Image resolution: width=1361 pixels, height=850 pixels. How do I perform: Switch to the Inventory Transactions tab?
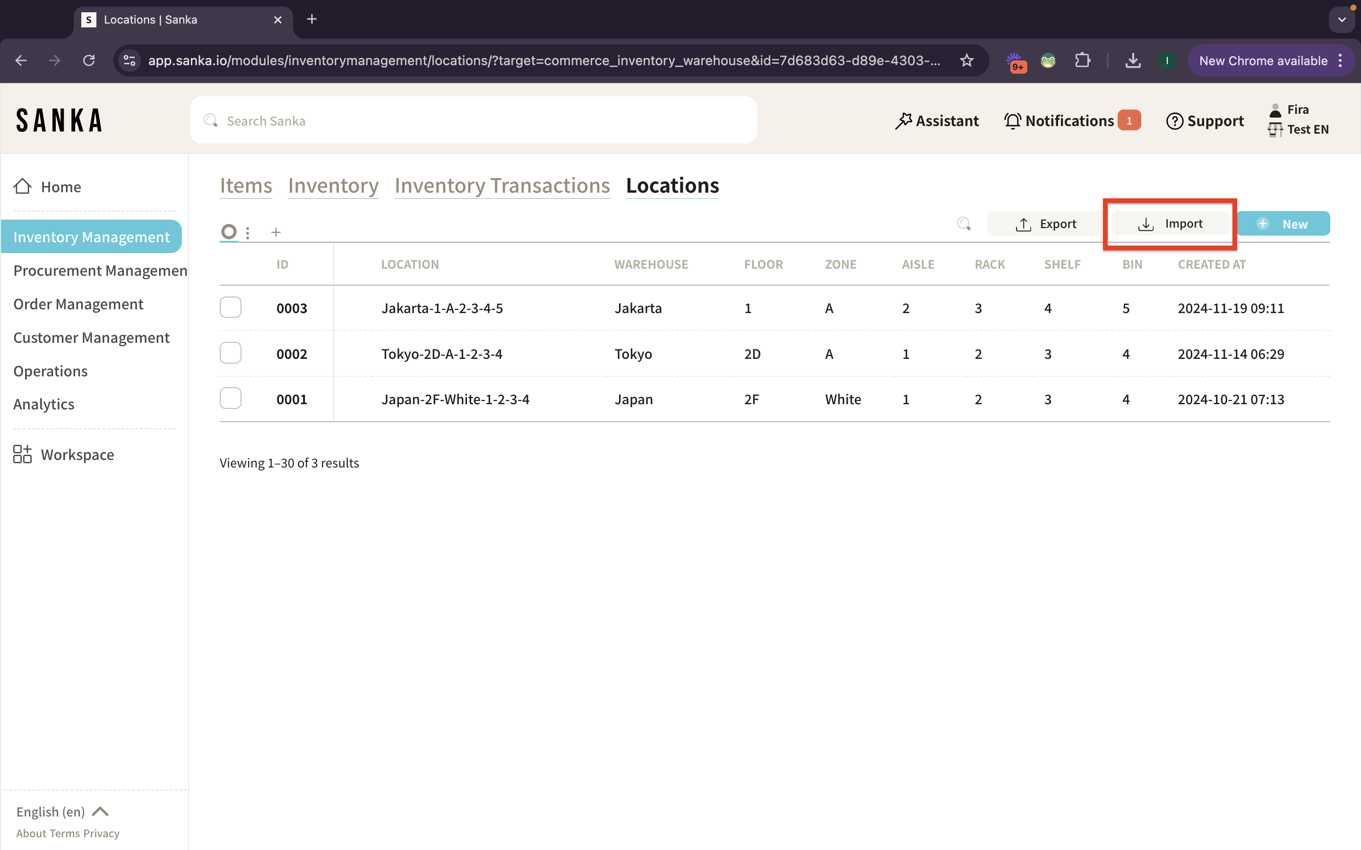click(502, 186)
